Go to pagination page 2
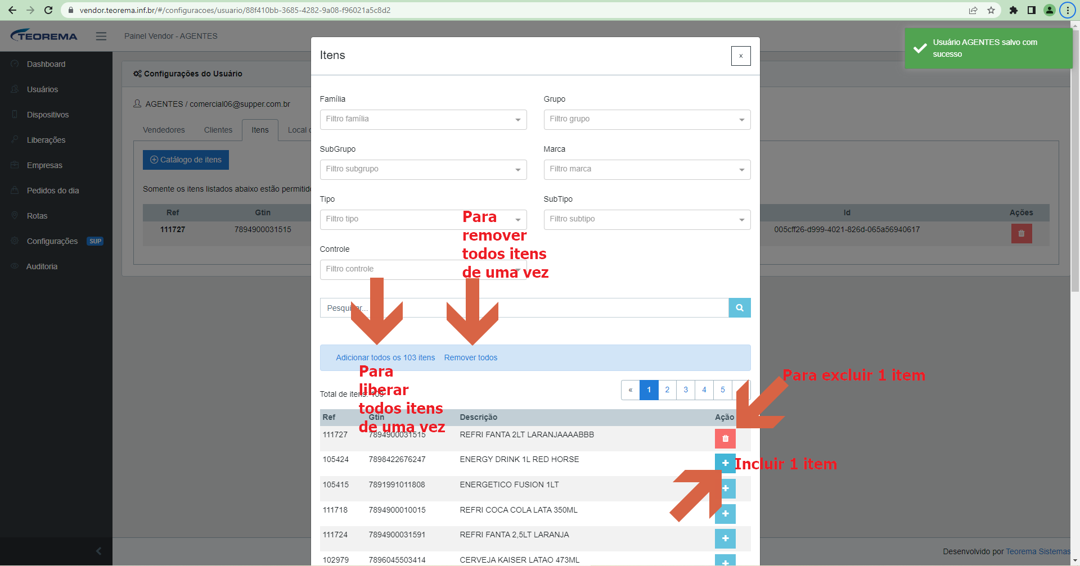This screenshot has width=1080, height=566. 667,390
